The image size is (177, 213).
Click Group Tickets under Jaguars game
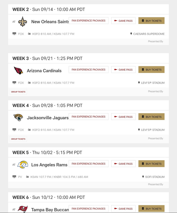tap(18, 139)
